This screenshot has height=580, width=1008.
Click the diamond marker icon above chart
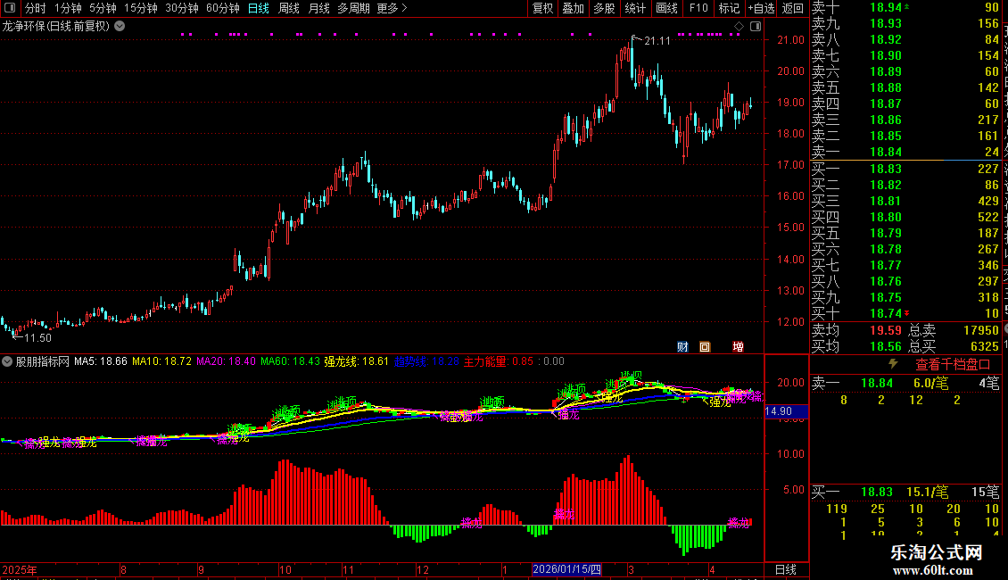pos(739,27)
